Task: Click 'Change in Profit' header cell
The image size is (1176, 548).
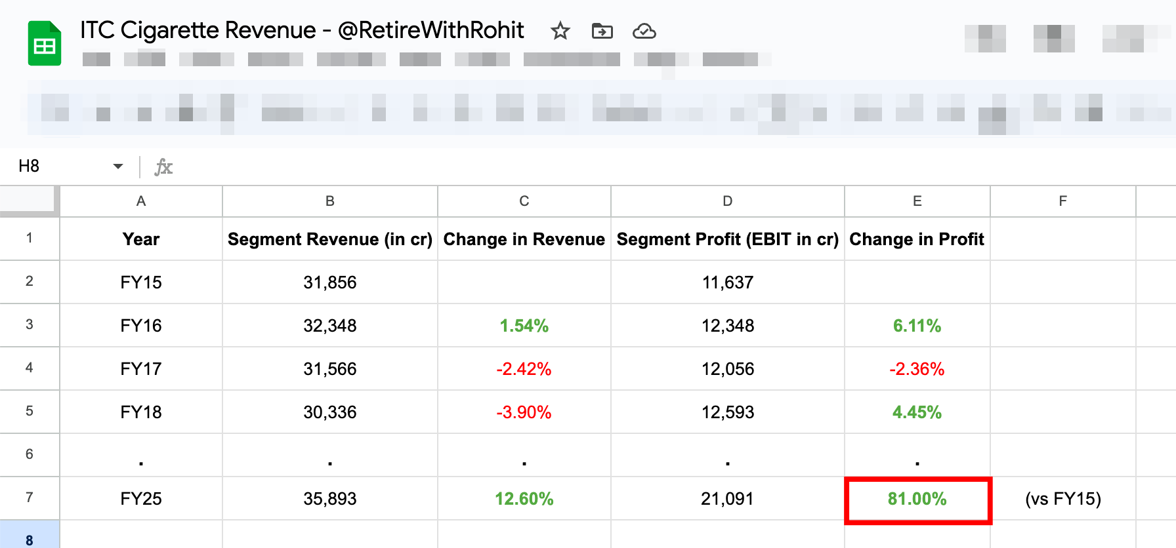Action: (x=917, y=239)
